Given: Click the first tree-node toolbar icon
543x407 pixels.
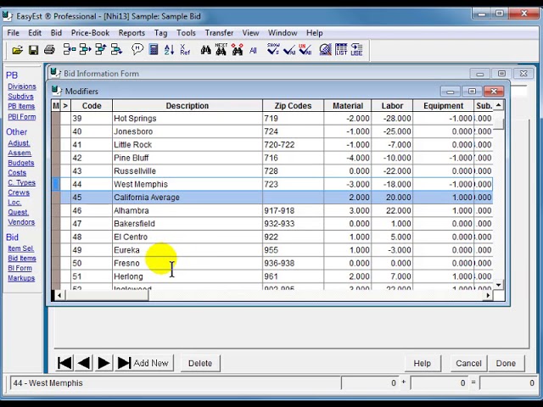Looking at the screenshot, I should pyautogui.click(x=70, y=50).
